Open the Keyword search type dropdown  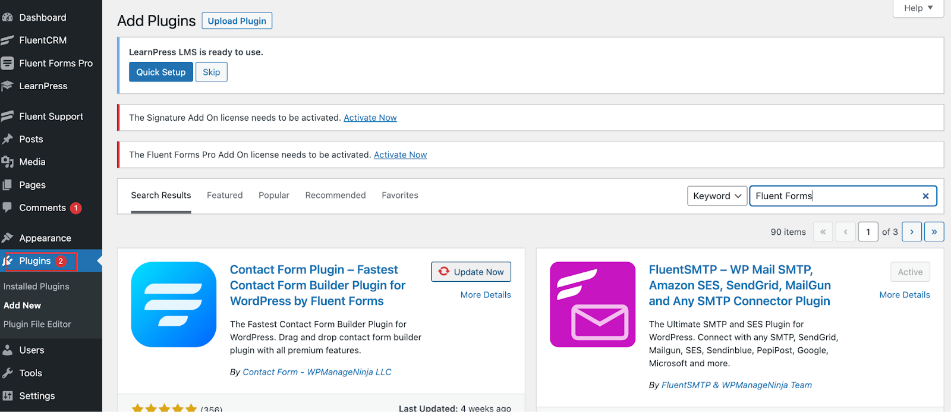[717, 196]
